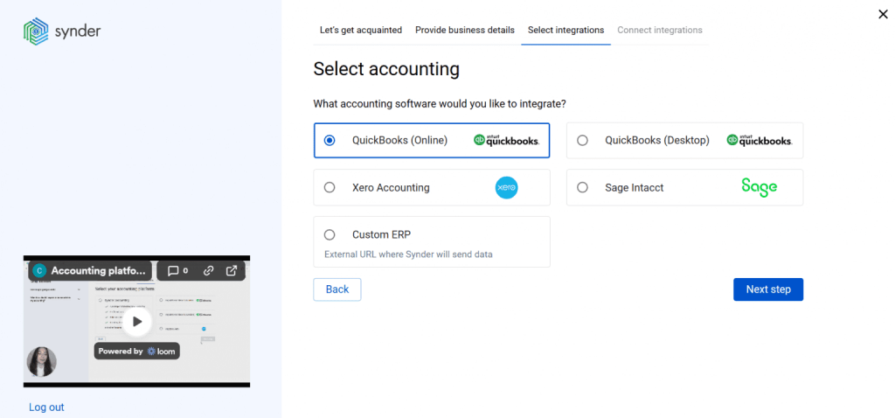The height and width of the screenshot is (418, 895).
Task: Click the QuickBooks Desktop logo
Action: click(x=759, y=140)
